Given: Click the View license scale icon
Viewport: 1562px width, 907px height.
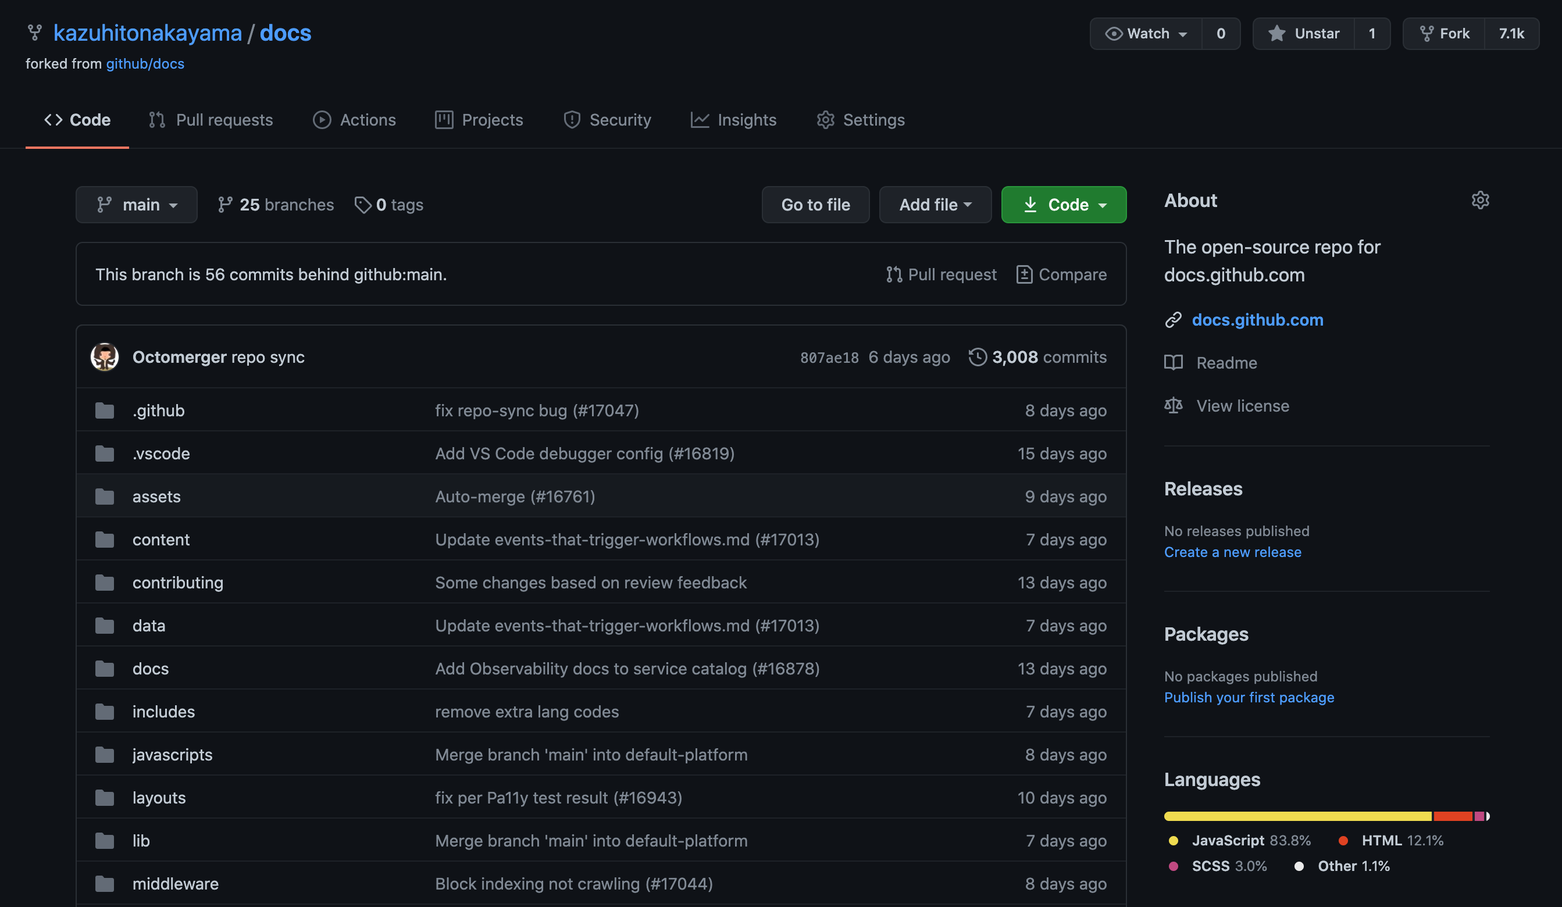Looking at the screenshot, I should [x=1173, y=406].
